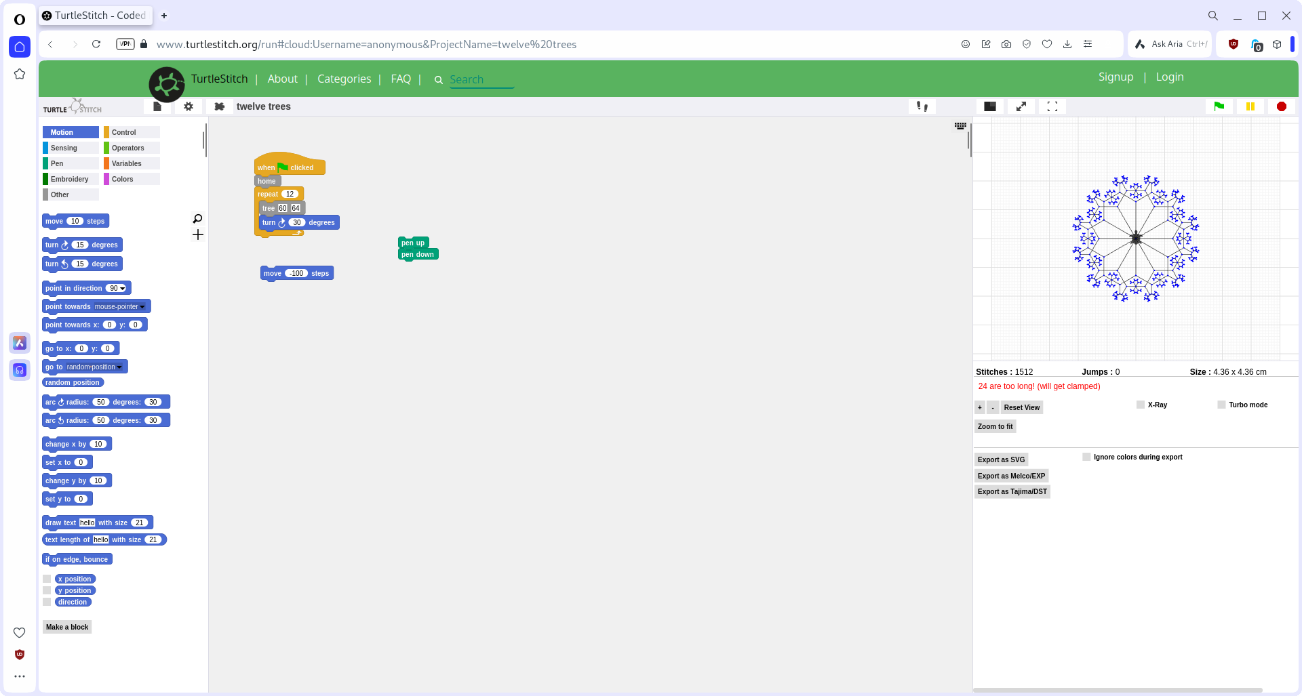
Task: Toggle visible stepping with footprints icon
Action: pyautogui.click(x=922, y=106)
